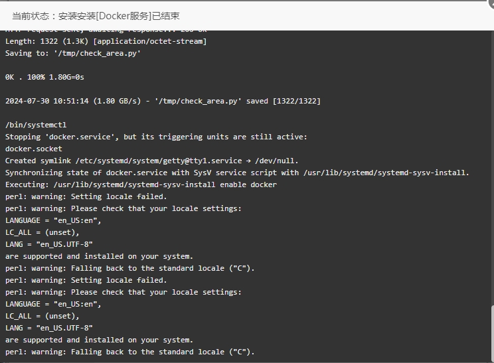
Task: Click the '0K . 100% 1.80G=0s' progress line
Action: point(44,77)
